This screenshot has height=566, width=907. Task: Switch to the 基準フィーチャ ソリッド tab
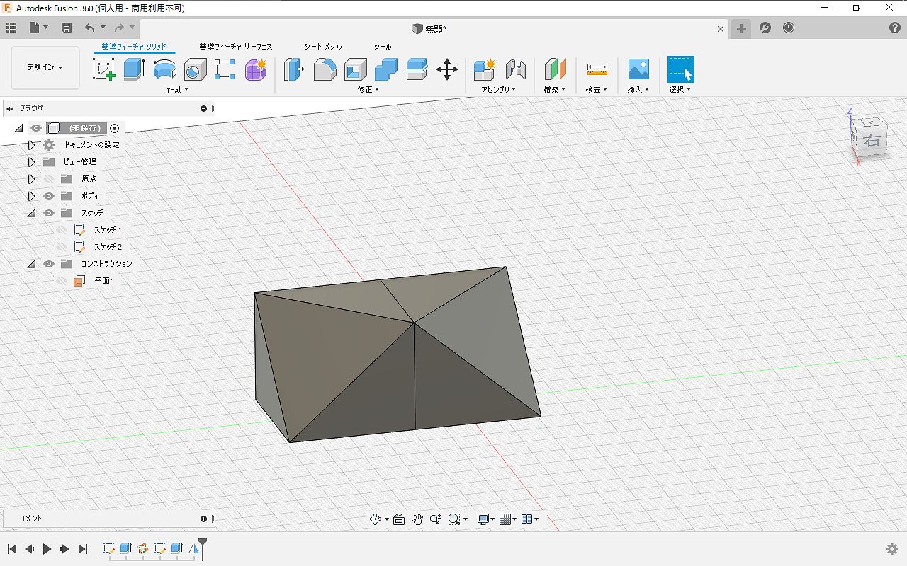coord(134,47)
